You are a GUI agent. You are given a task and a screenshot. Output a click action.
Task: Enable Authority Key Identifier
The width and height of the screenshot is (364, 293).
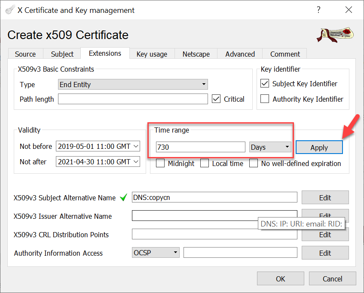point(265,99)
